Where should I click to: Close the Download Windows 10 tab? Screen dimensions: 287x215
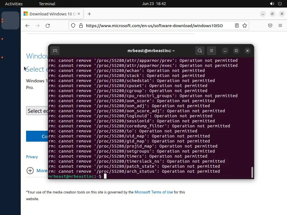79,14
